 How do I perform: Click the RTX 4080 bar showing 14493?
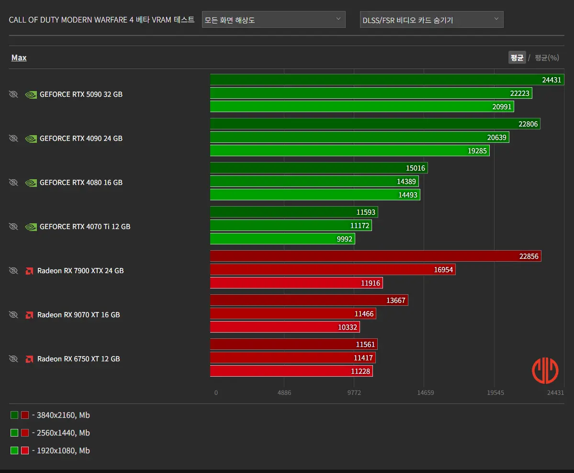point(315,195)
